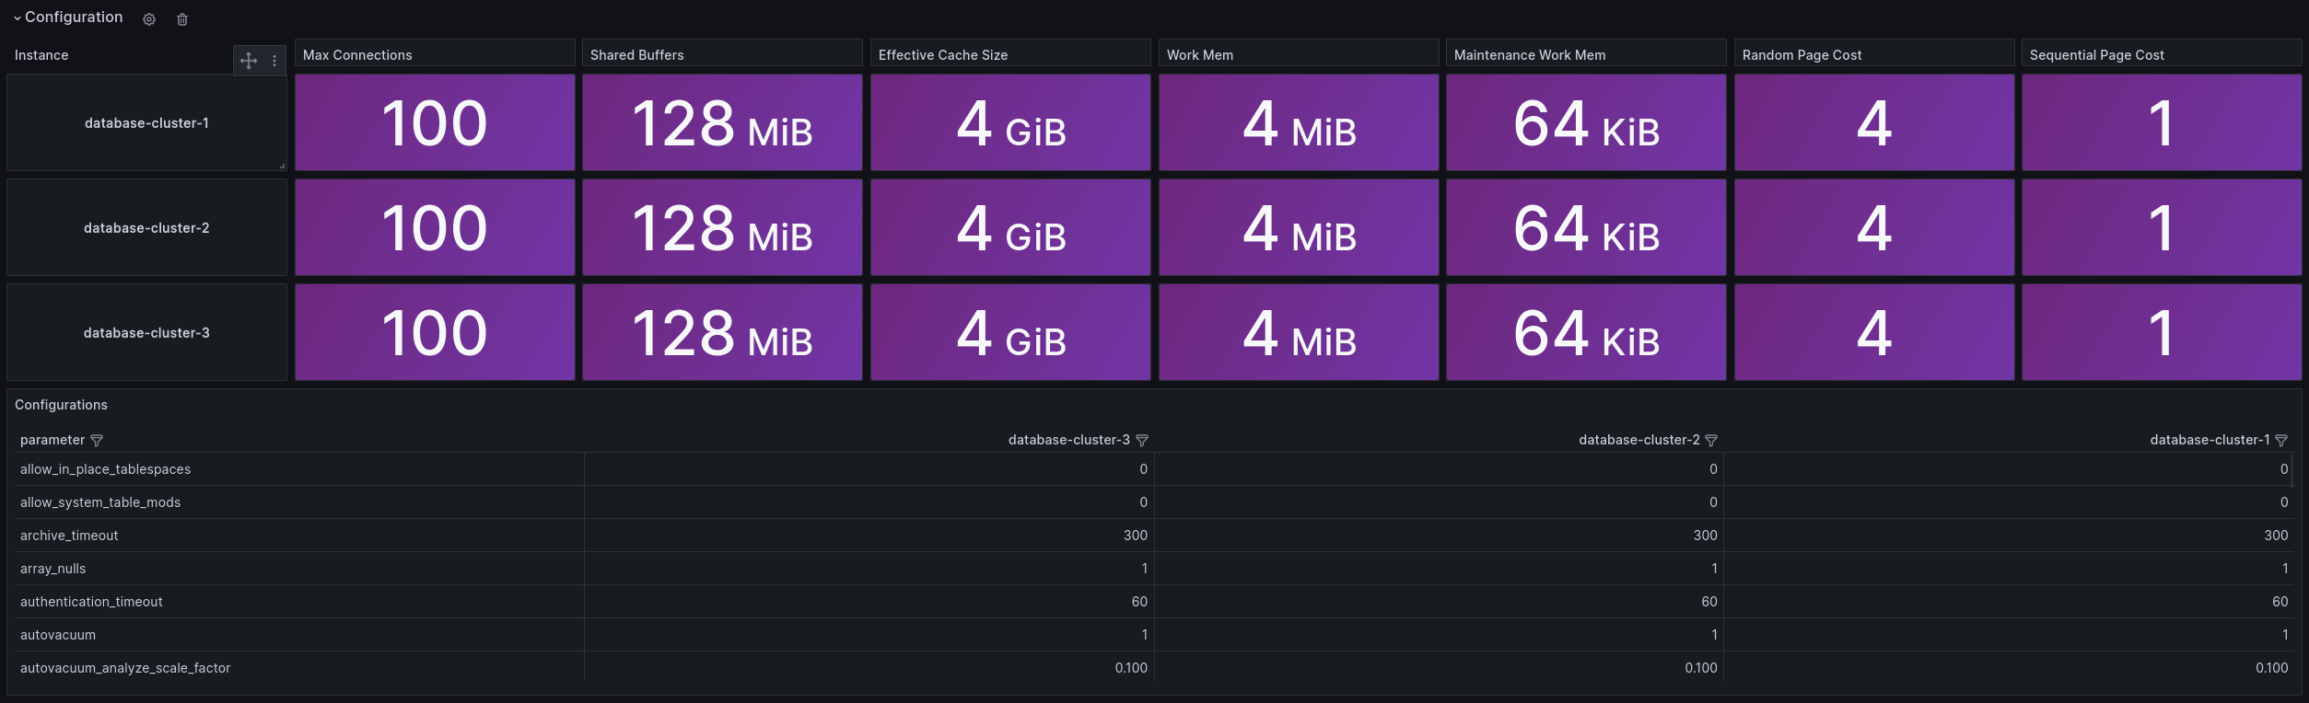Select the autovacuum parameter row
Screen dimensions: 2309x703
point(58,635)
